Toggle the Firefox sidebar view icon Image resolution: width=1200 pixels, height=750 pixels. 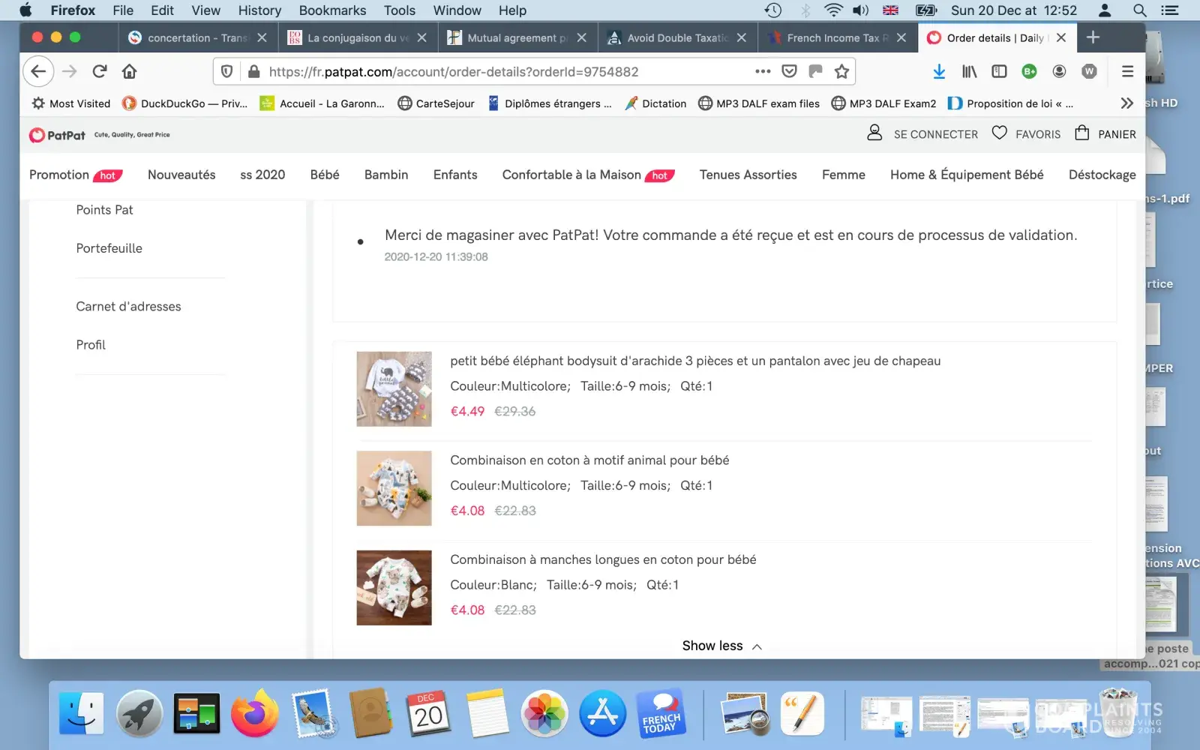[999, 71]
